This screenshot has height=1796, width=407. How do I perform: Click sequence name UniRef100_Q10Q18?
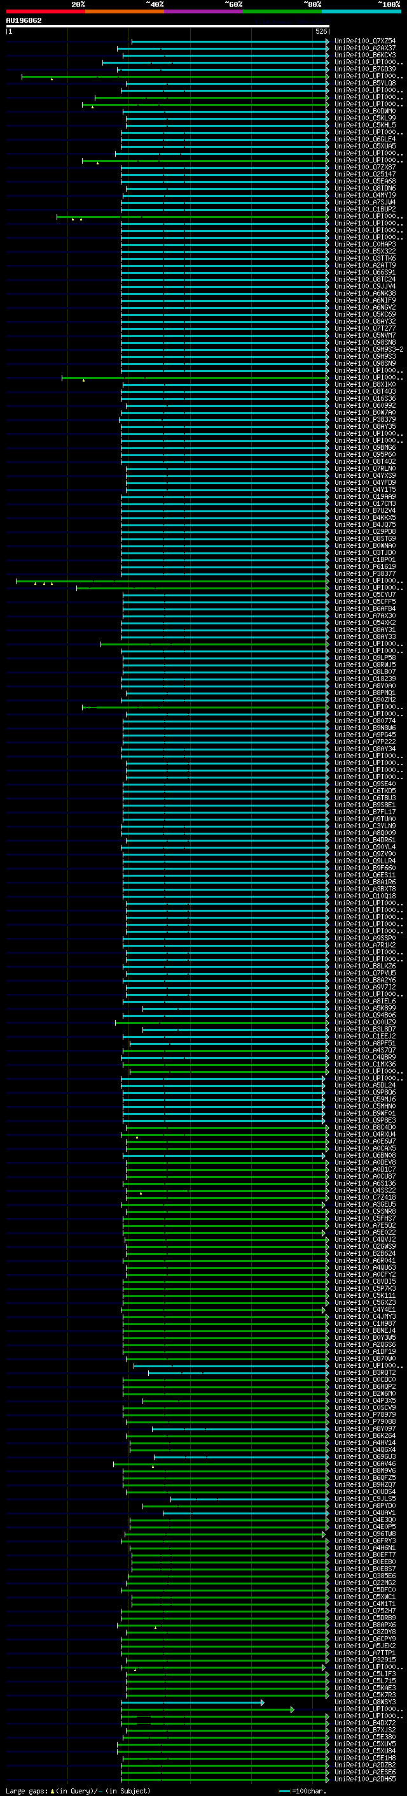(x=364, y=896)
